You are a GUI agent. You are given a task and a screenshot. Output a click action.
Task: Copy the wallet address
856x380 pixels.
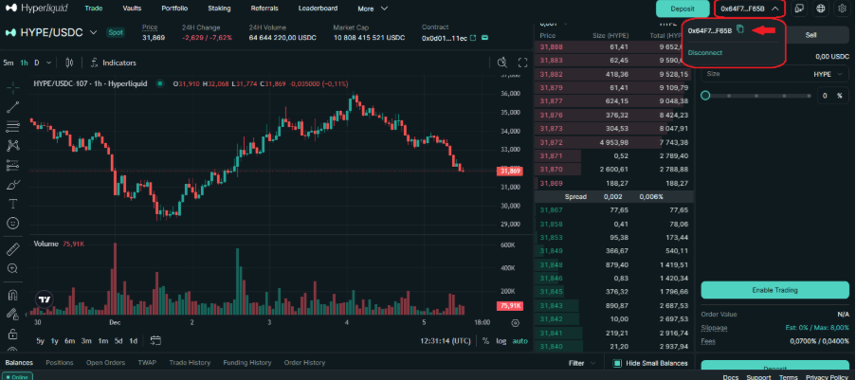[x=739, y=29]
